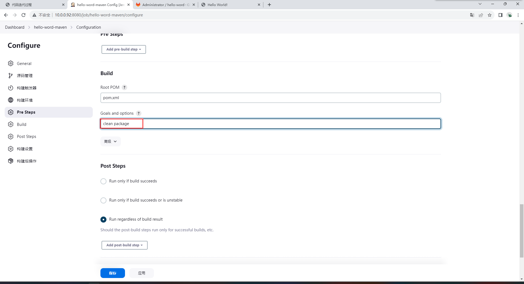Click the Build gear icon in sidebar
The image size is (524, 284).
click(11, 124)
